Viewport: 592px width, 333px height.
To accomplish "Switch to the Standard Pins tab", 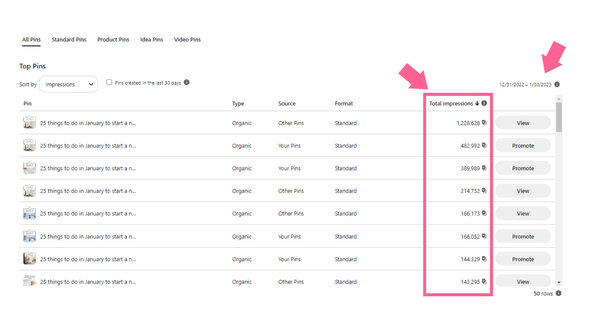I will (x=69, y=39).
